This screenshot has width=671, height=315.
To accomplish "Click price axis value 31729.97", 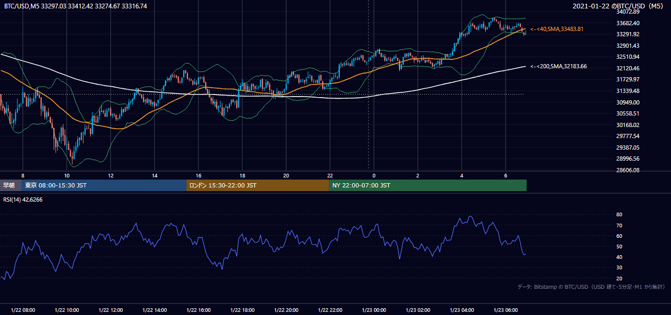I will pos(628,79).
